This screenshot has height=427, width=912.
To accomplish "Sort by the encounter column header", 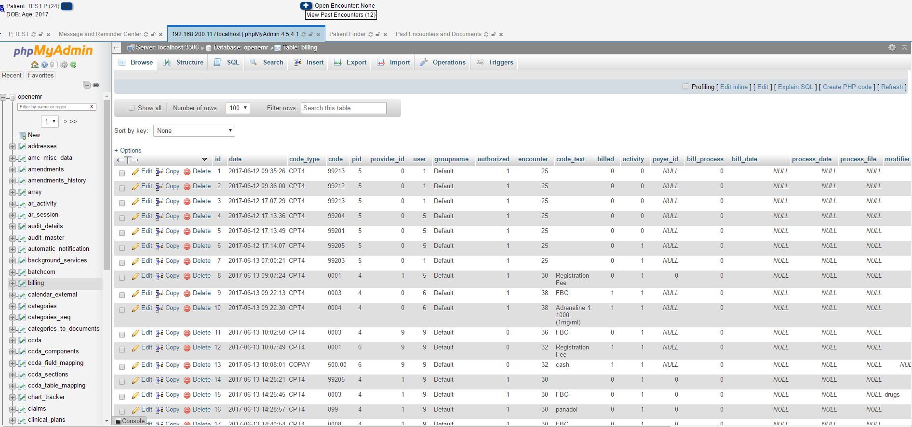I will (533, 159).
